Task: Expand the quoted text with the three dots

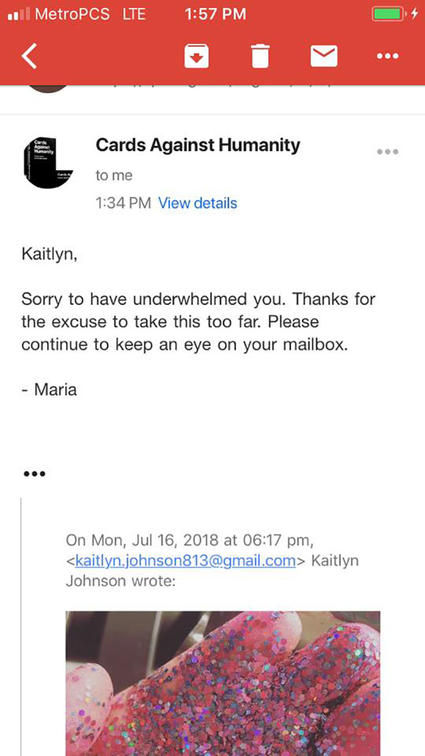Action: point(35,473)
